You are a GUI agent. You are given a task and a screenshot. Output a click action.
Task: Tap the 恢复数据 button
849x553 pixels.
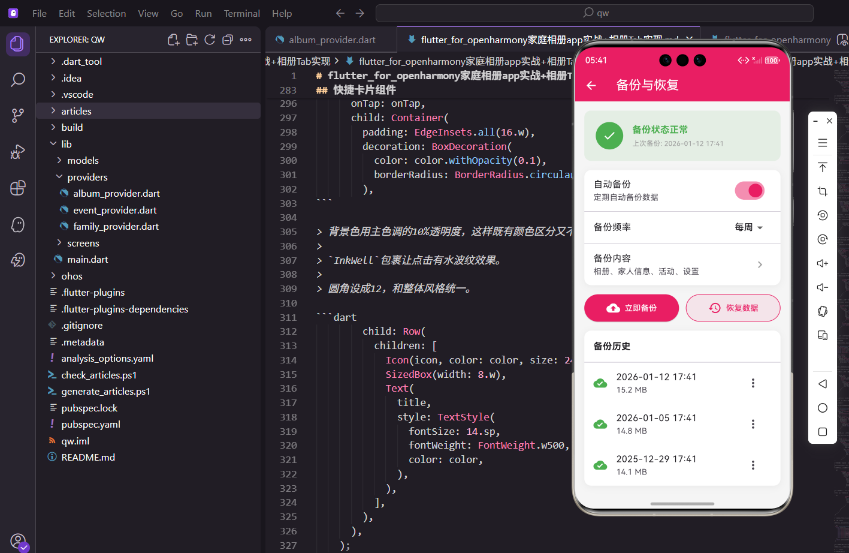point(733,308)
